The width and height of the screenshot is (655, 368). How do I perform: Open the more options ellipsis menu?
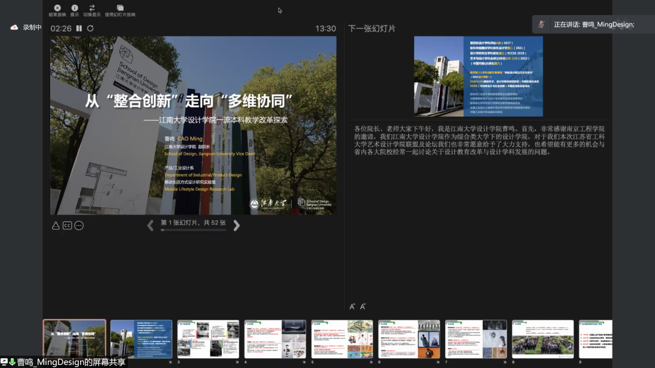(x=79, y=226)
